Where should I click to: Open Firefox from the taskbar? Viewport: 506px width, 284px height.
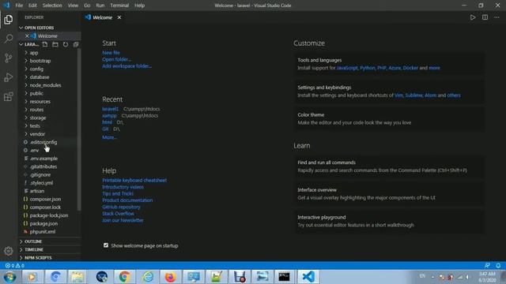(x=170, y=277)
